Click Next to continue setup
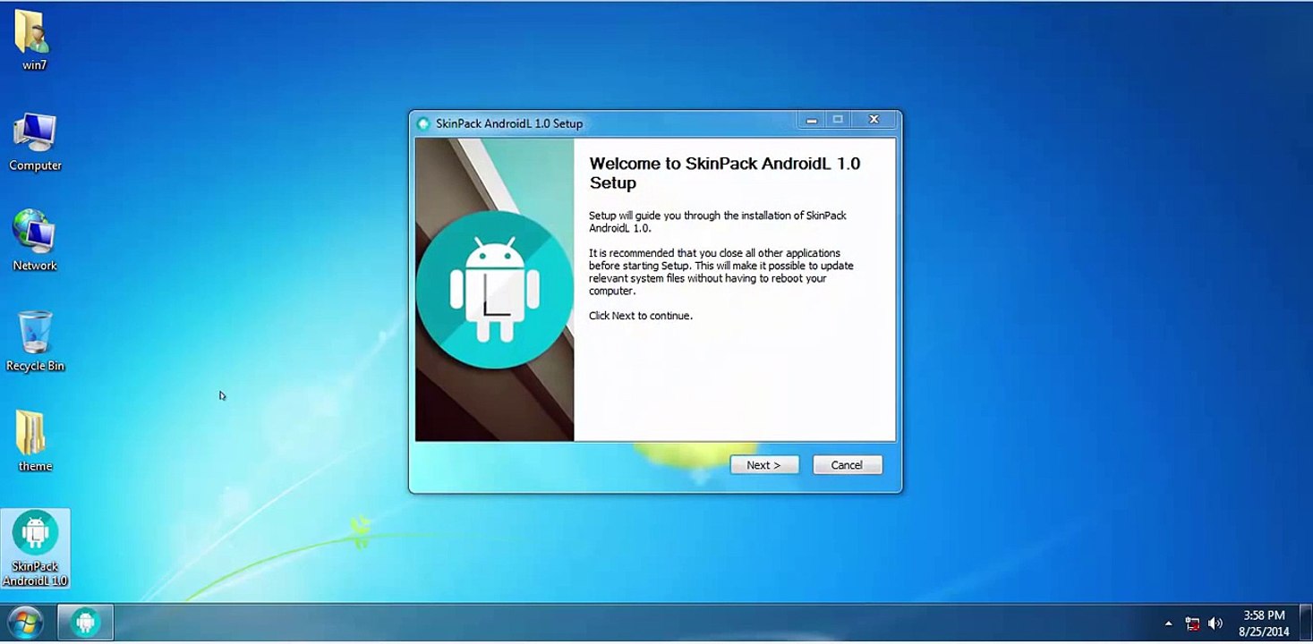 pyautogui.click(x=763, y=465)
